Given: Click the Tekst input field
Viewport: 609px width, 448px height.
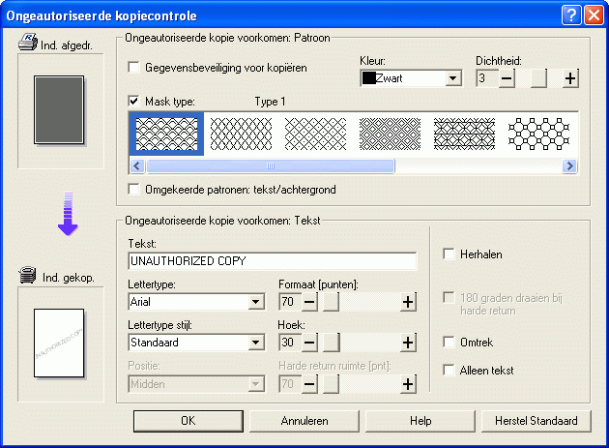Looking at the screenshot, I should (272, 261).
